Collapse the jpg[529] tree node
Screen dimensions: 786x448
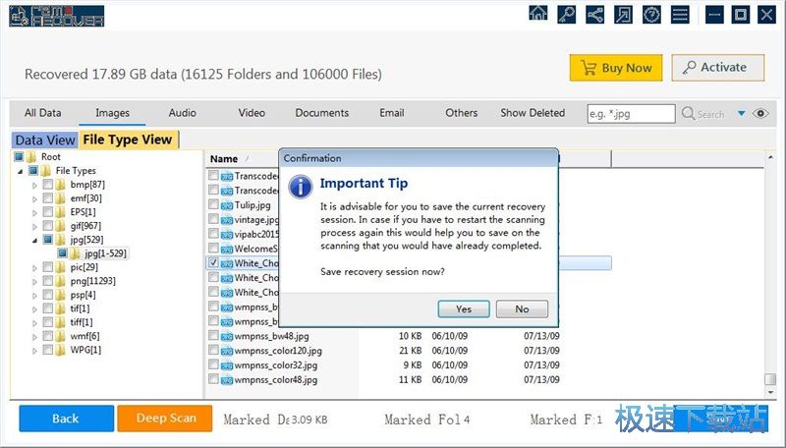(34, 241)
